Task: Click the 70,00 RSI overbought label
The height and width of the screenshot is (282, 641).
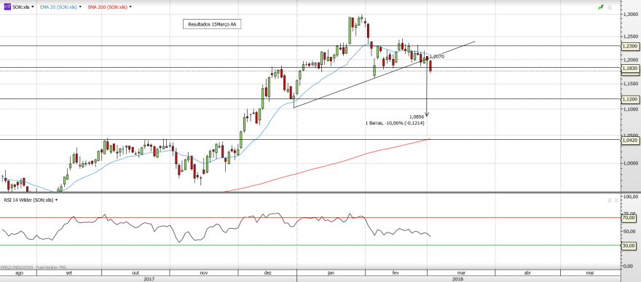Action: point(629,219)
